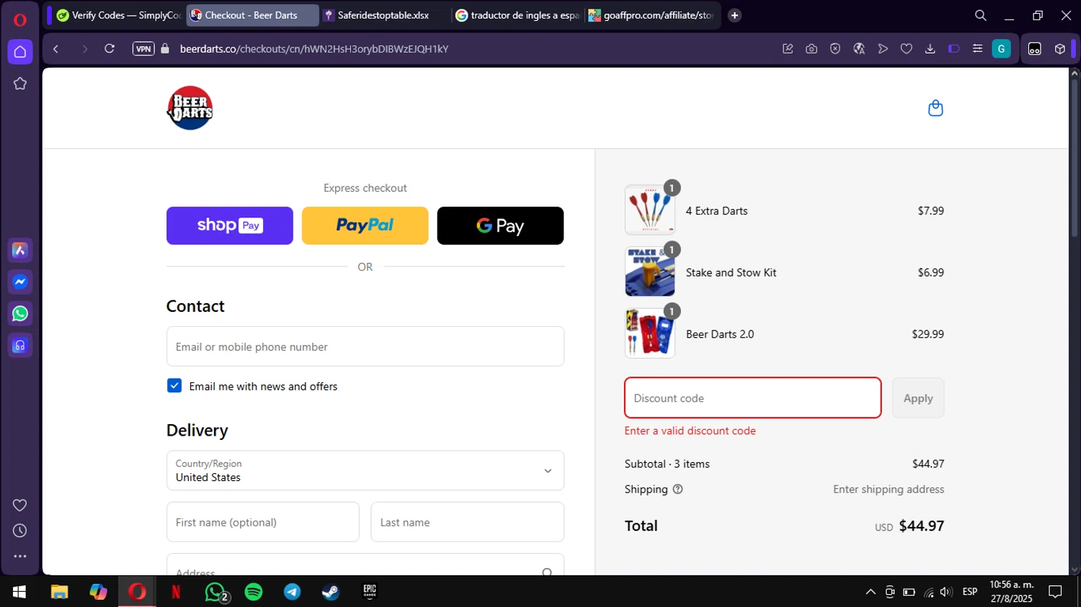Screen dimensions: 1081x607
Task: Open the extensions cube icon
Action: point(1060,49)
